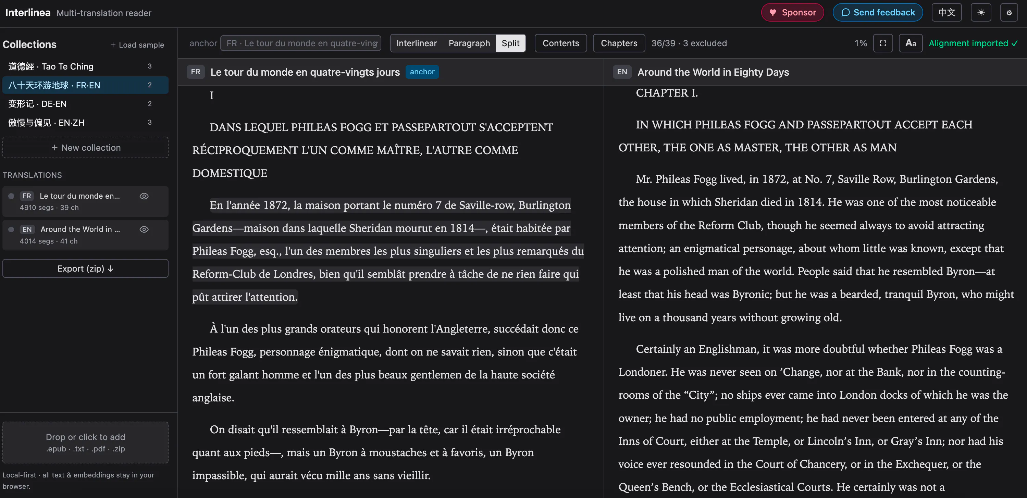Select 傲慢与偏见 · EN·ZH collection

pyautogui.click(x=85, y=122)
